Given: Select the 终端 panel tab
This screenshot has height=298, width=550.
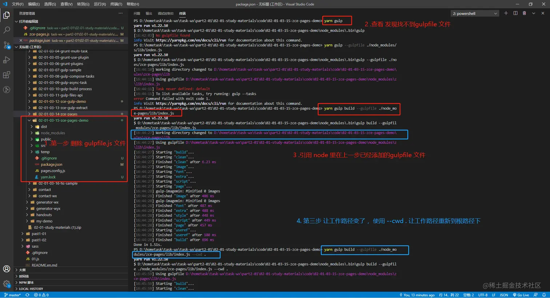Looking at the screenshot, I should (x=182, y=13).
